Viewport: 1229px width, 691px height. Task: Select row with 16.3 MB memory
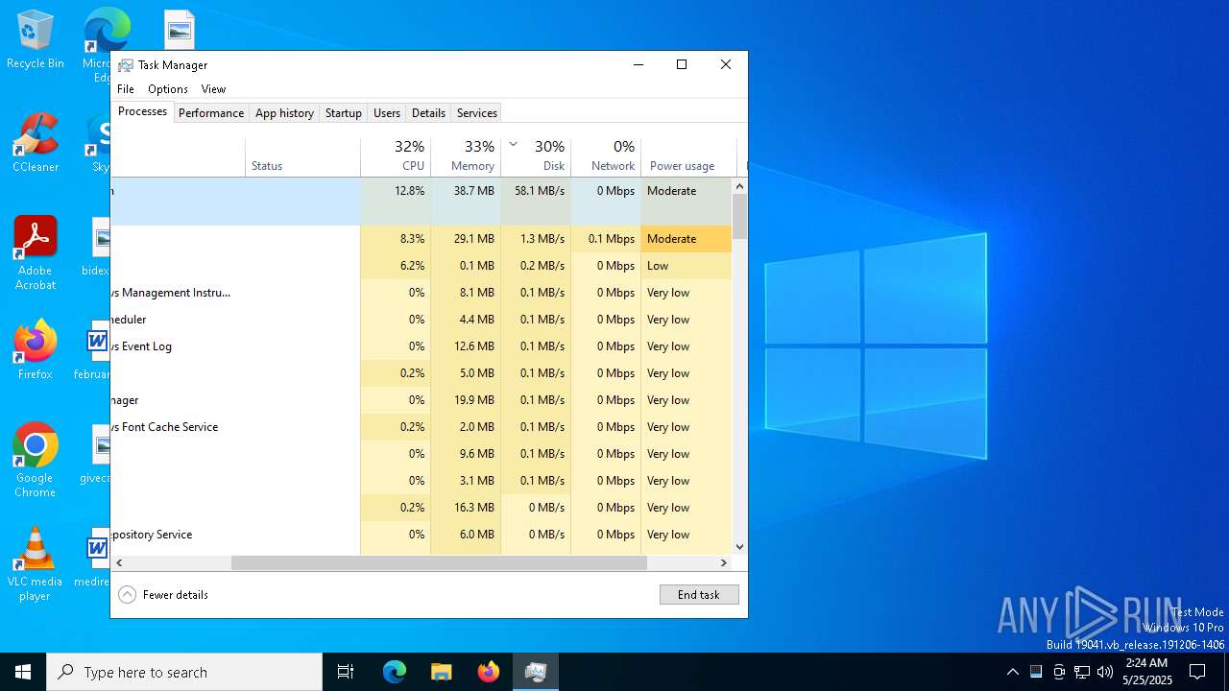click(x=422, y=508)
